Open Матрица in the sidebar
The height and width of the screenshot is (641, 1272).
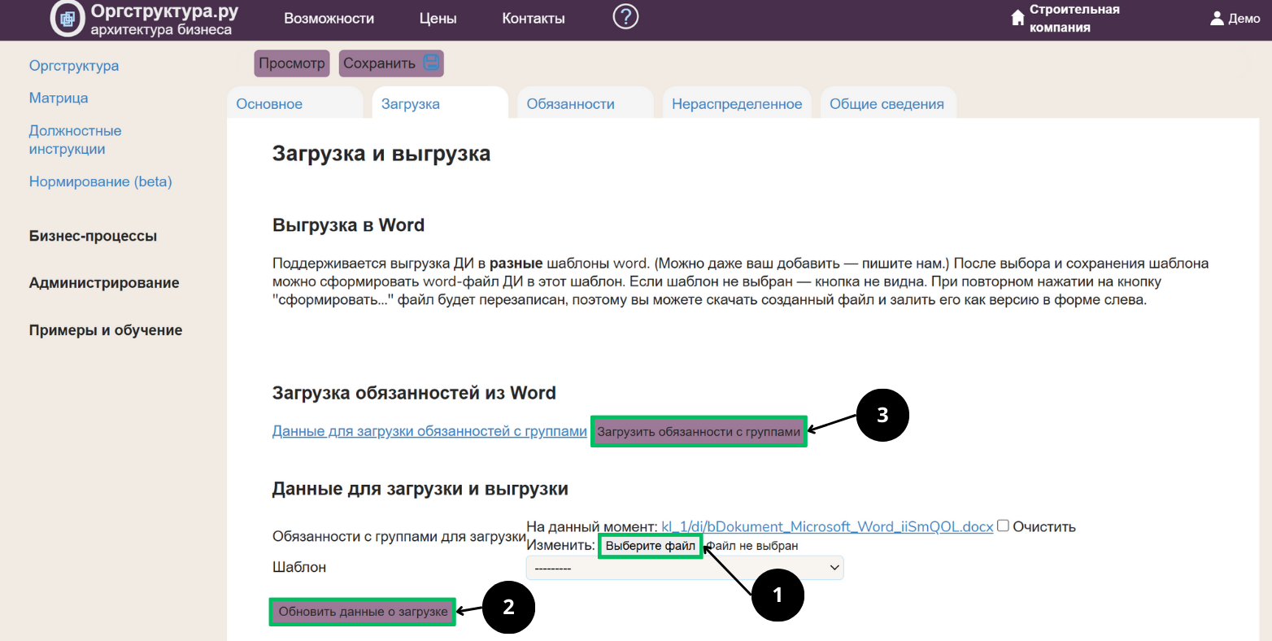click(x=59, y=98)
